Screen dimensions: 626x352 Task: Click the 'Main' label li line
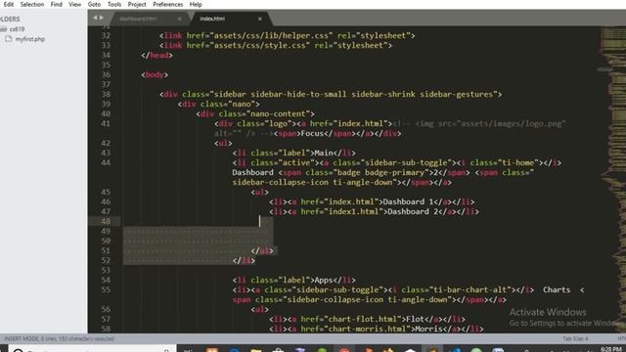[293, 153]
